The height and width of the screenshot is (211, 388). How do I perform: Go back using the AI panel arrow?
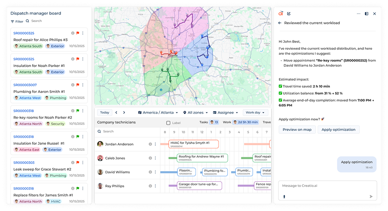280,23
